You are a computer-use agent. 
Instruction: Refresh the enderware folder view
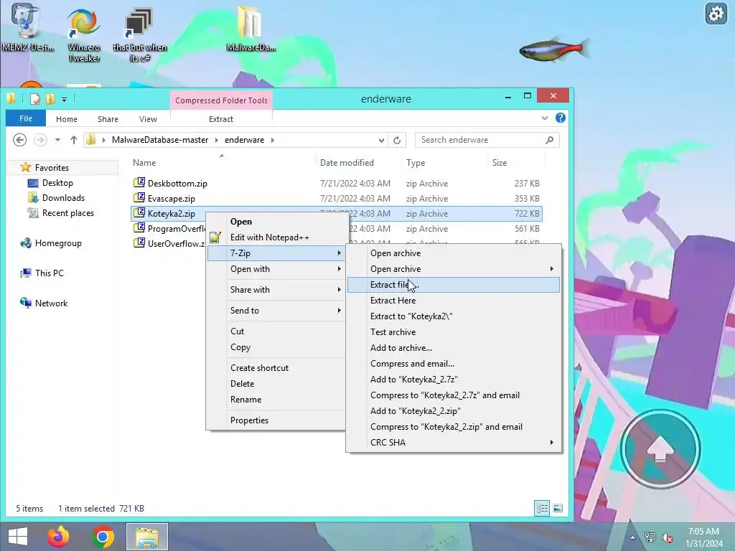397,140
